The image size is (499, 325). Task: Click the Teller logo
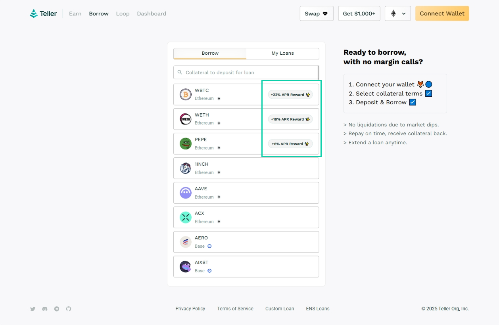(x=43, y=13)
